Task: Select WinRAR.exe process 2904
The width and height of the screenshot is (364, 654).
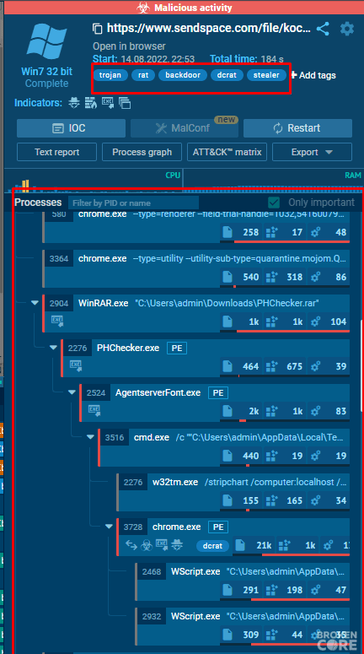Action: [x=196, y=313]
